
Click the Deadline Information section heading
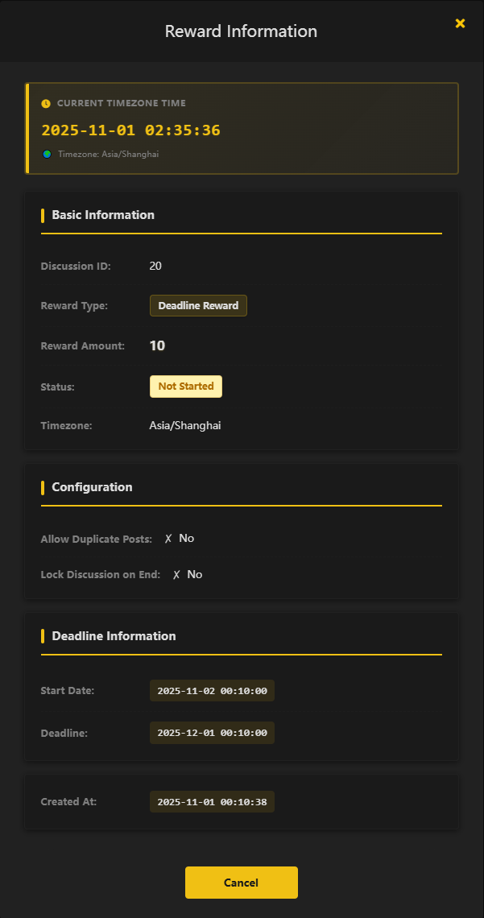(x=114, y=636)
